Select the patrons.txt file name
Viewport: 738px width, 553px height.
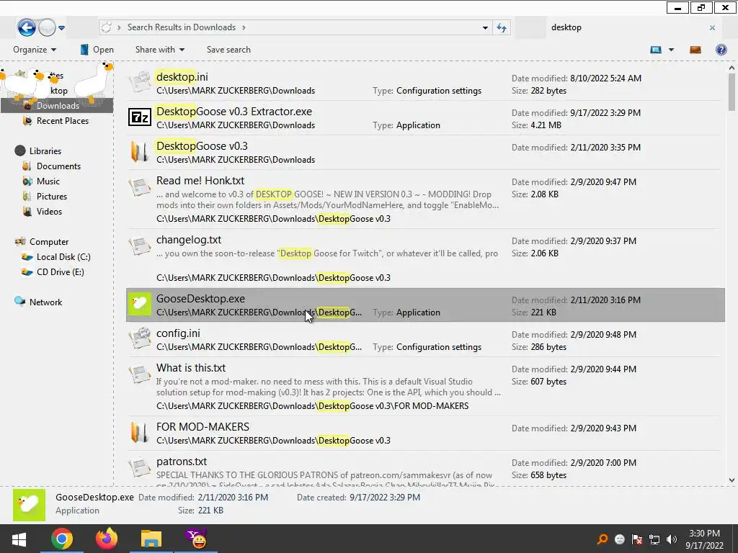click(182, 462)
